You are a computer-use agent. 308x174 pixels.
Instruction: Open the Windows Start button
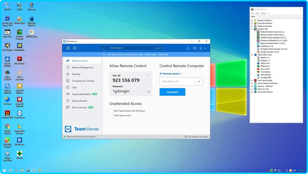pos(4,170)
